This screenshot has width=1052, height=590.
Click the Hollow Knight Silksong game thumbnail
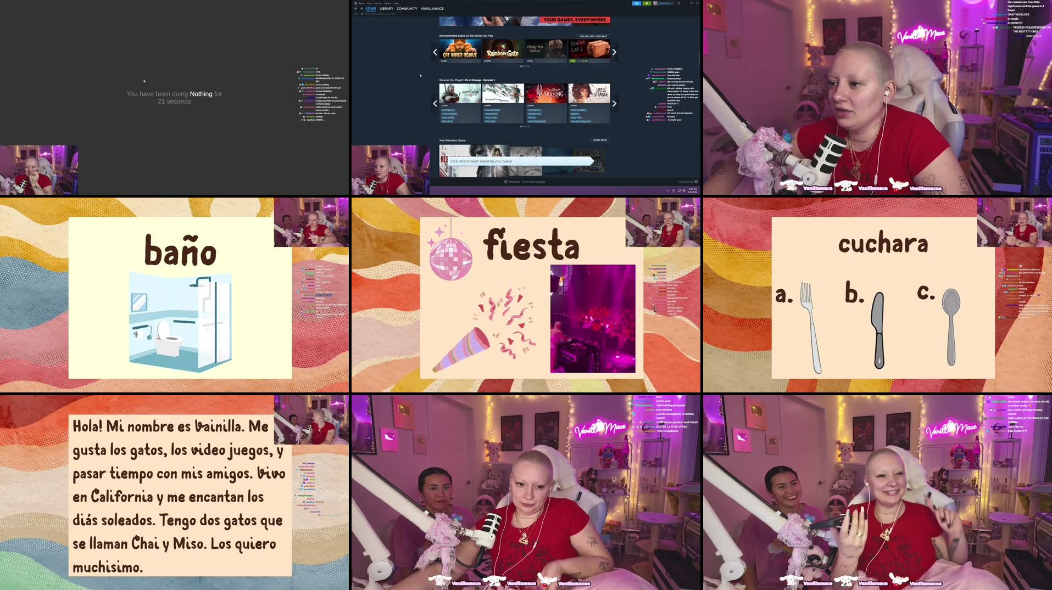(x=545, y=93)
